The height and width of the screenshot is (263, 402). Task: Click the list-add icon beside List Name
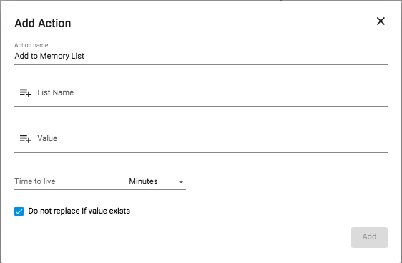click(26, 92)
